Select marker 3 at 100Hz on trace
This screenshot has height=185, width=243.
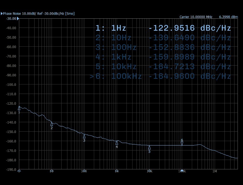pos(84,136)
